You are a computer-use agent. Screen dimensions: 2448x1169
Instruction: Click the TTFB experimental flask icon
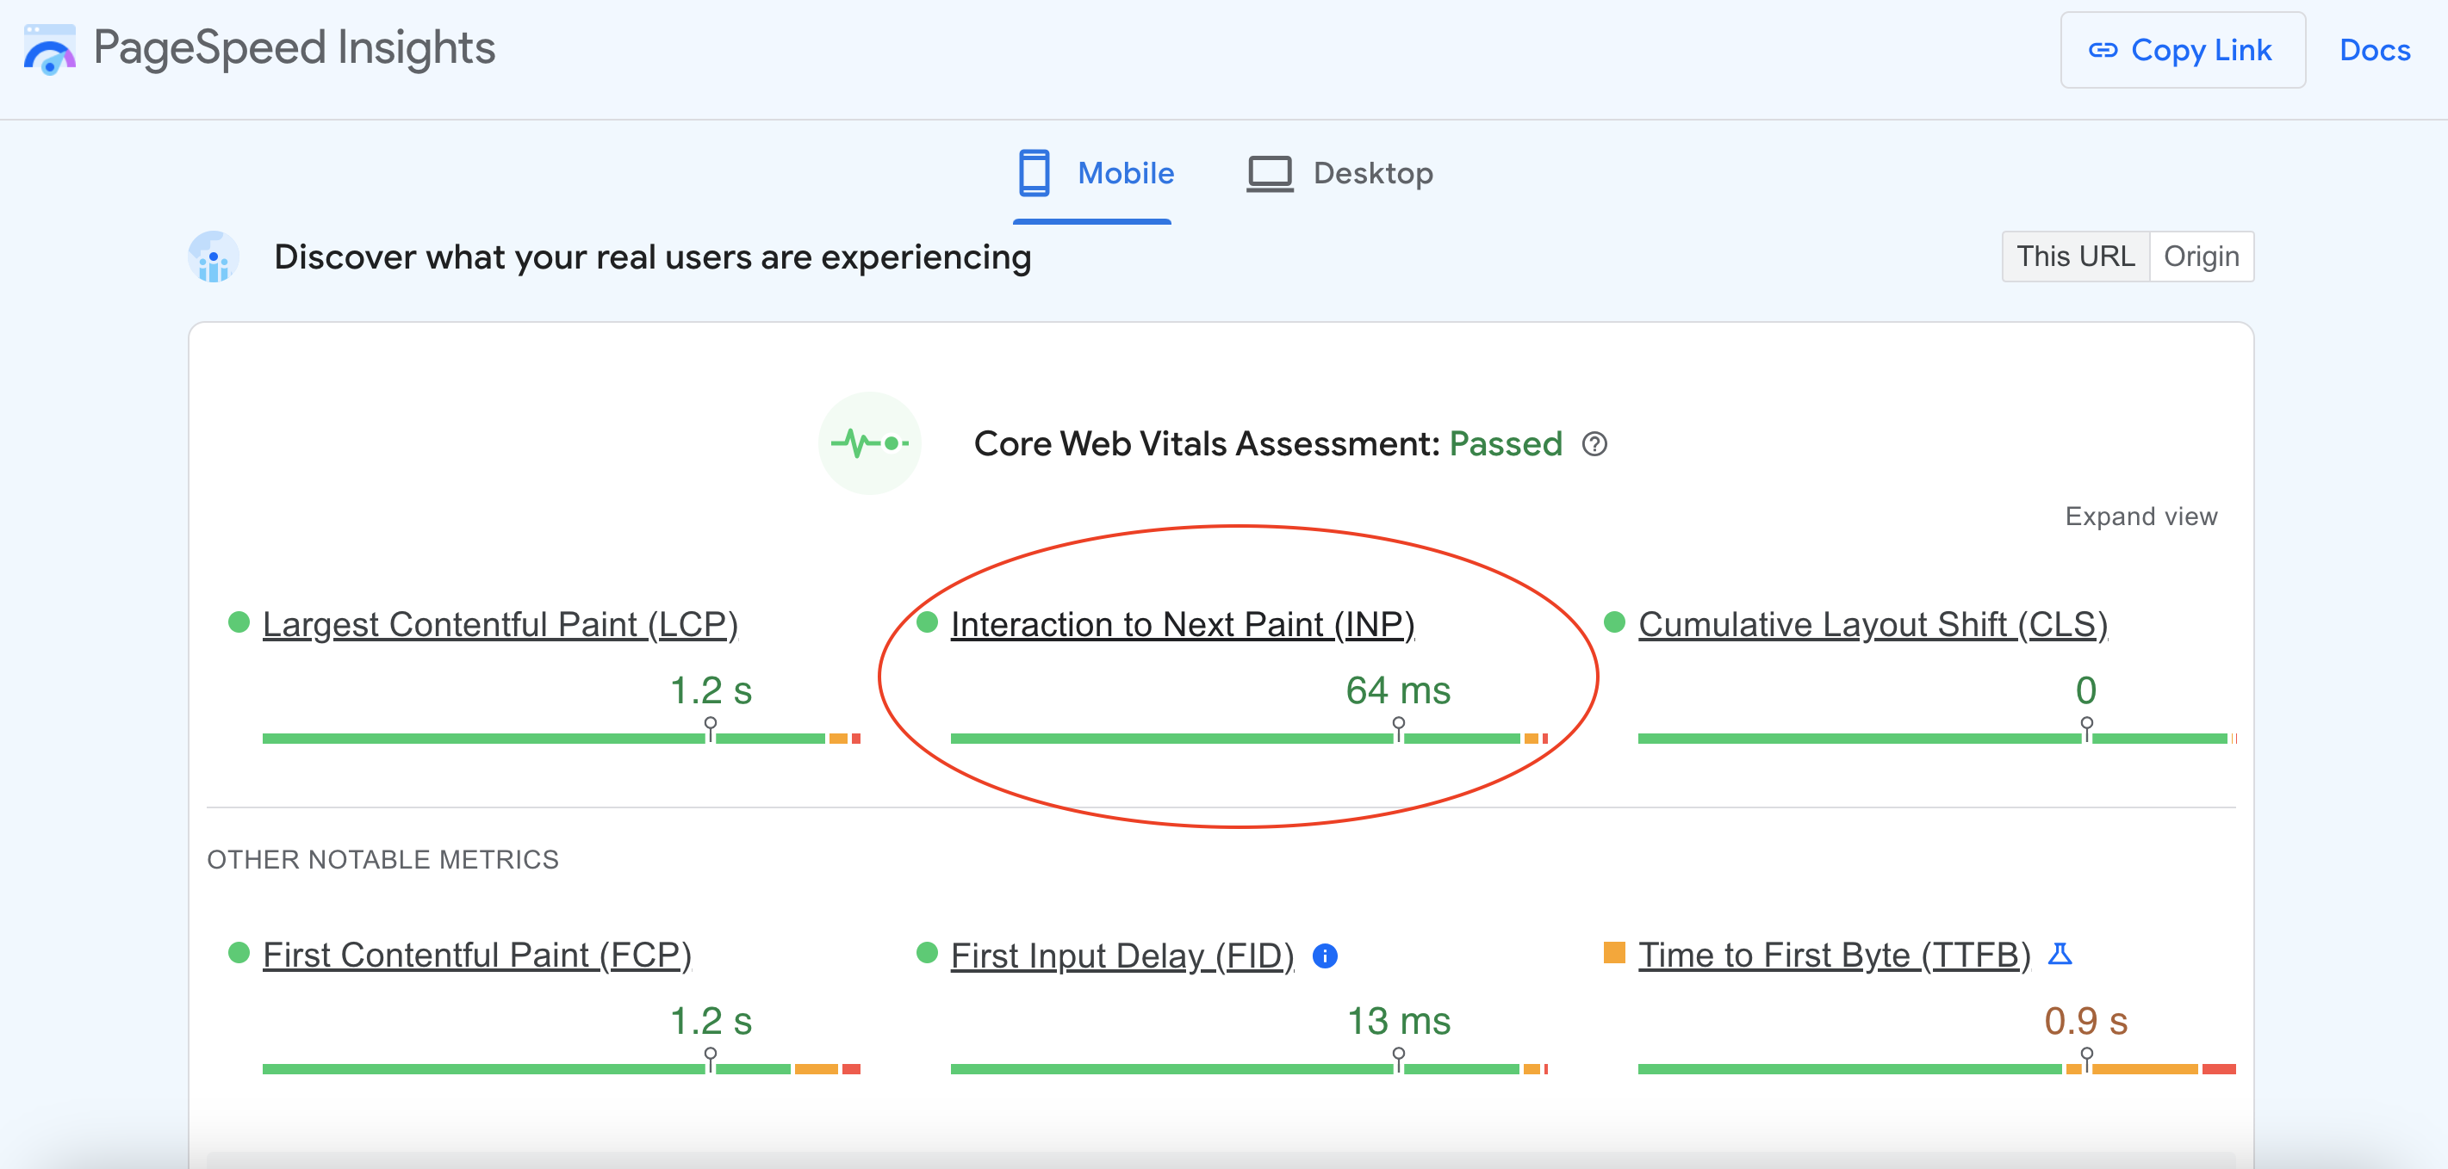(x=2060, y=954)
